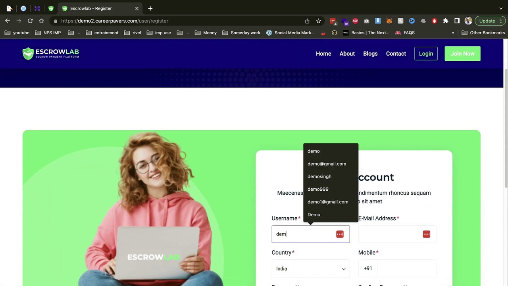Screen dimensions: 508x286
Task: Bookmark this page with the star icon
Action: (x=318, y=21)
